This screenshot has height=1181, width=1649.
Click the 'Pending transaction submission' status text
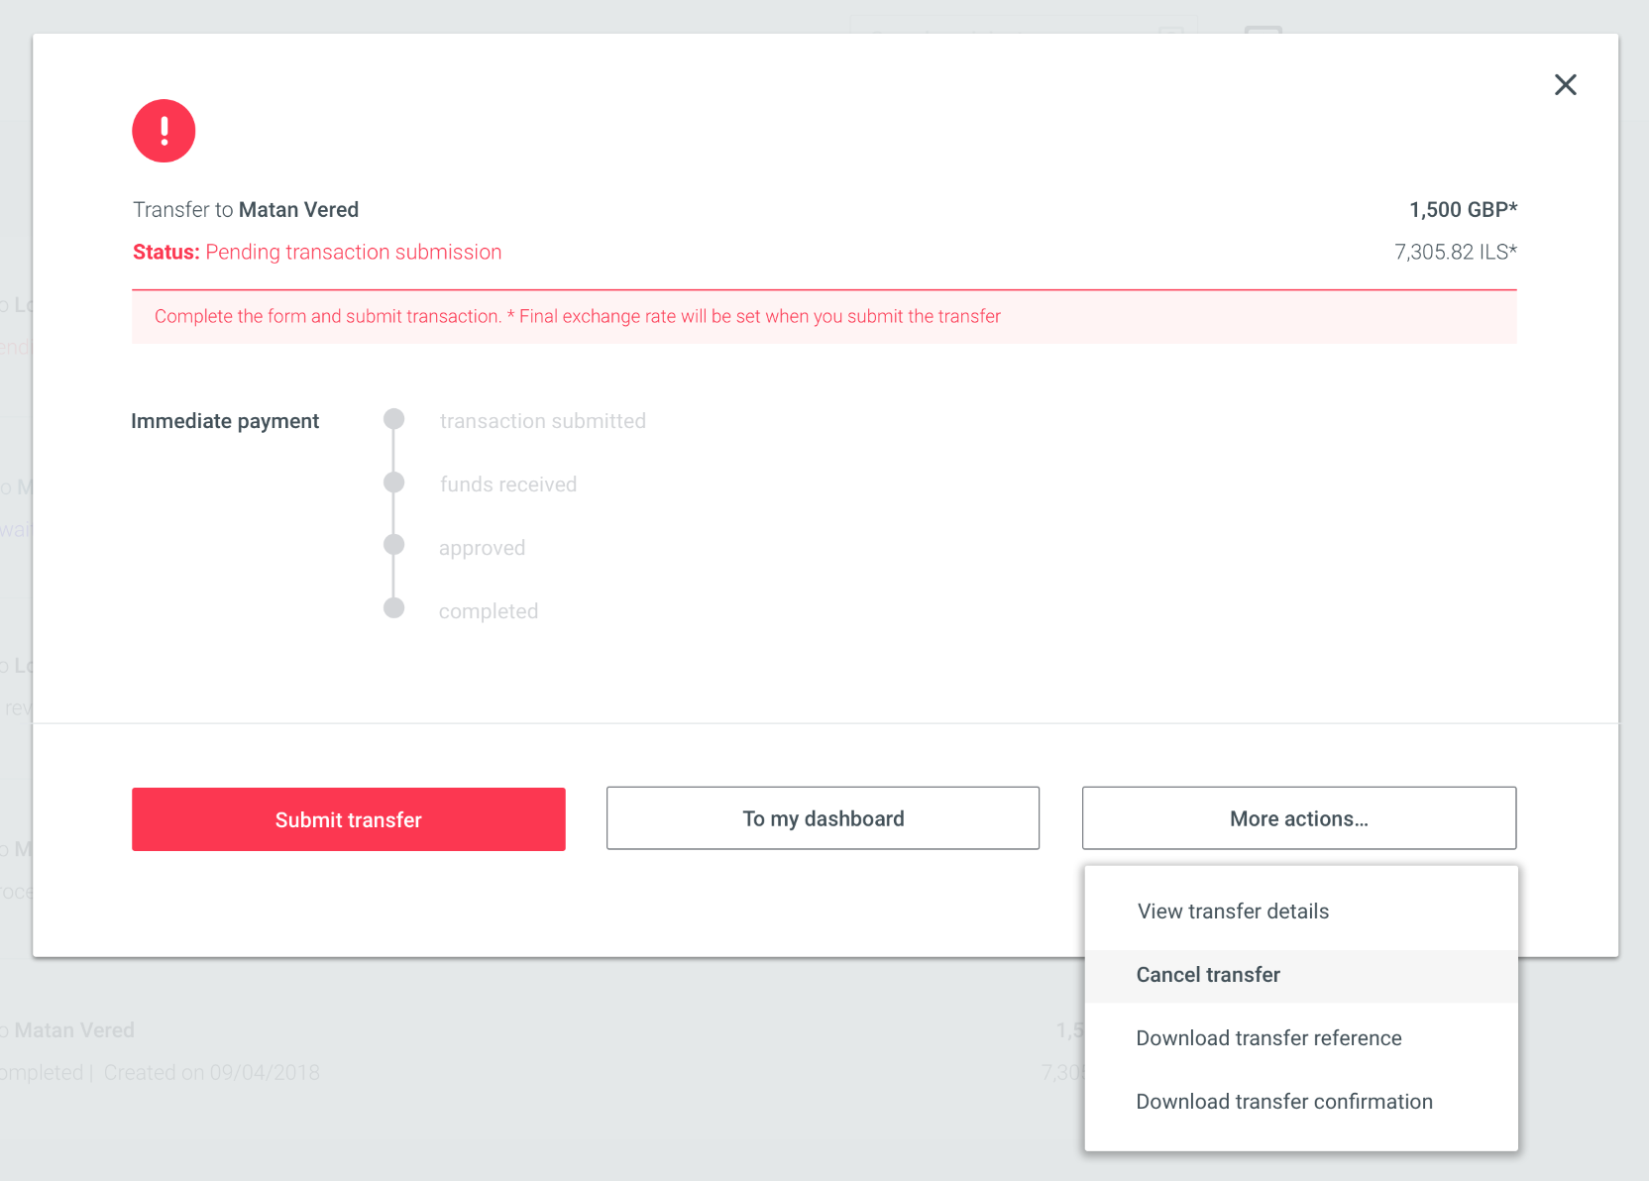tap(353, 252)
